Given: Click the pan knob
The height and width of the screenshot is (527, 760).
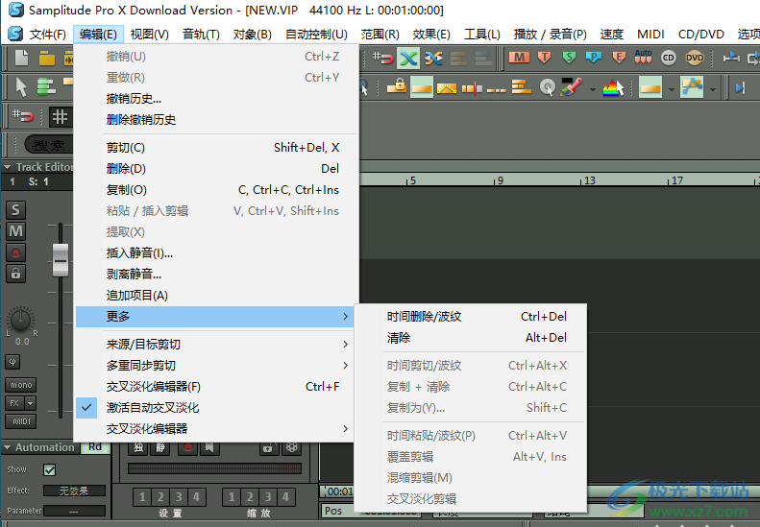Looking at the screenshot, I should coord(21,320).
